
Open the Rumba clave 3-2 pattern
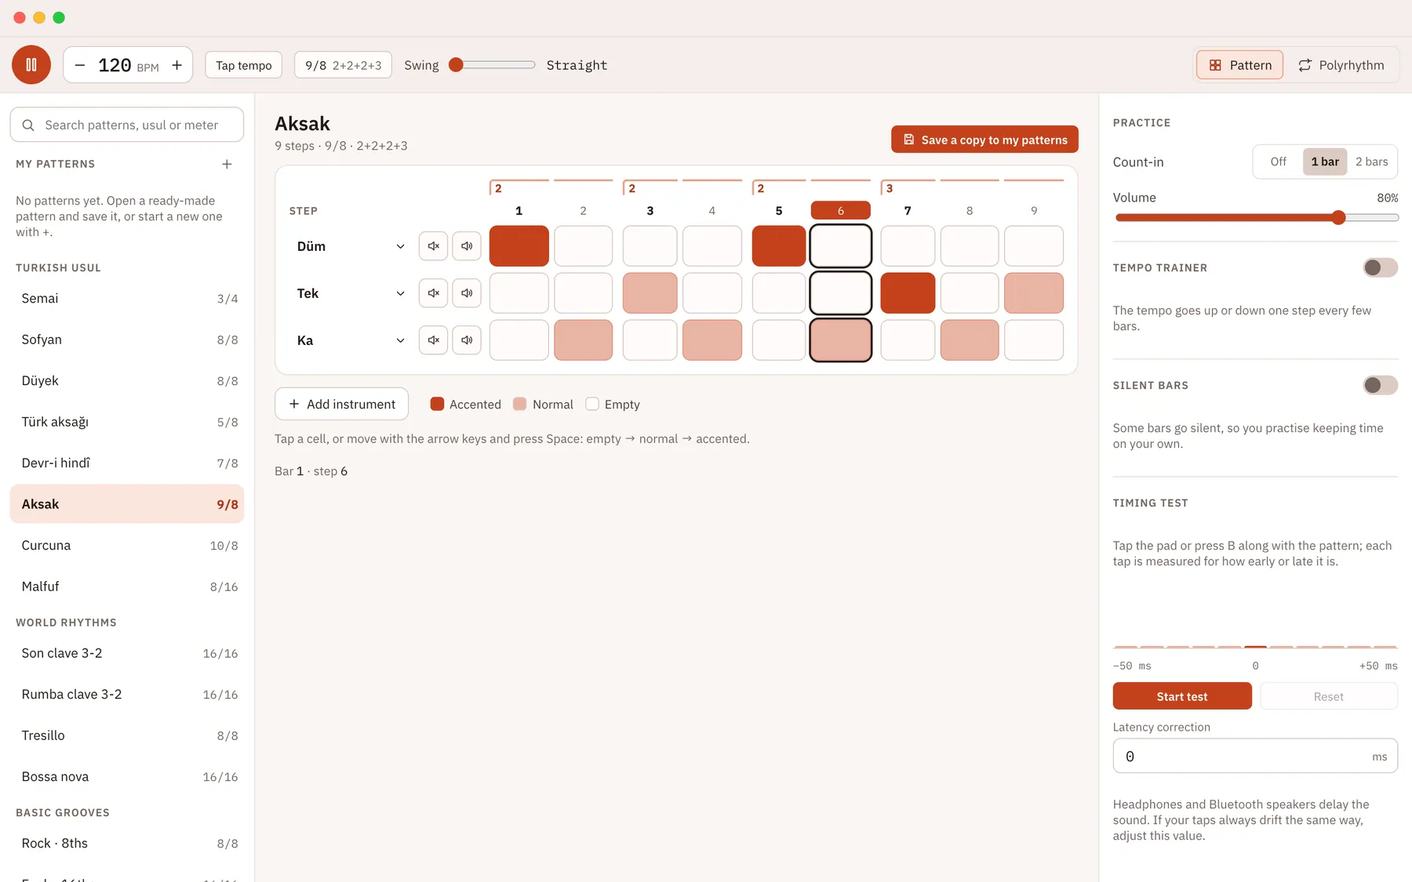[127, 695]
